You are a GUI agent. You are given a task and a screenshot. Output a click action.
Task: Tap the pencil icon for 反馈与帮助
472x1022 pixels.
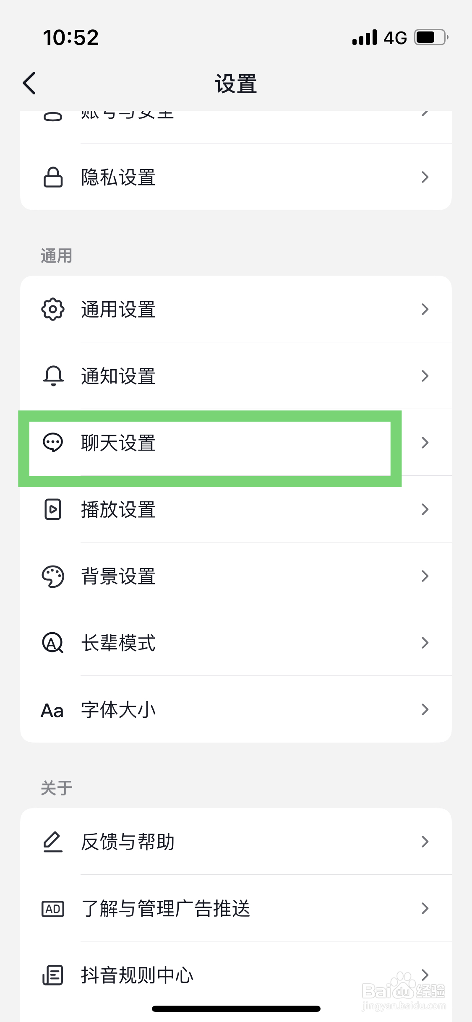tap(53, 842)
